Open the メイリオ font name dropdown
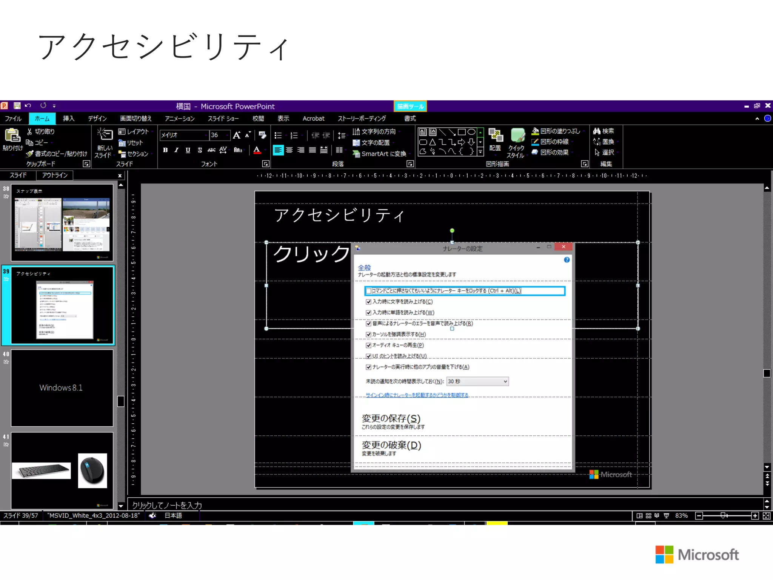The height and width of the screenshot is (580, 773). point(206,135)
